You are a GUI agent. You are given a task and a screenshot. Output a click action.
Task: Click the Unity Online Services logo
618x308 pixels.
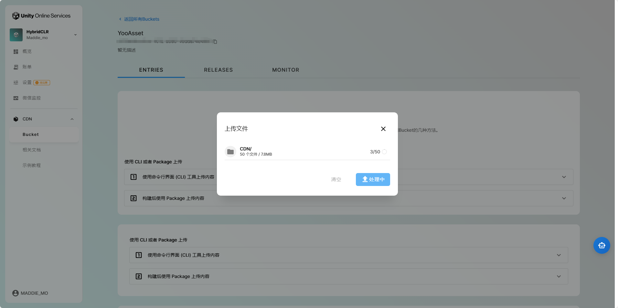coord(41,15)
